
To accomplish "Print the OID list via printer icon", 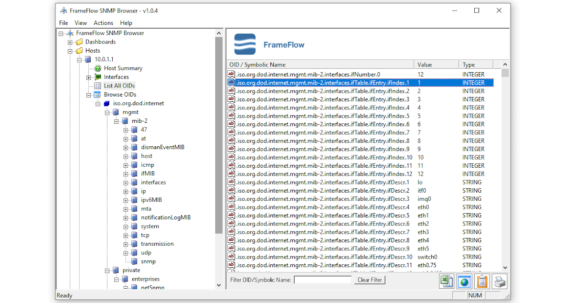I will click(x=500, y=281).
